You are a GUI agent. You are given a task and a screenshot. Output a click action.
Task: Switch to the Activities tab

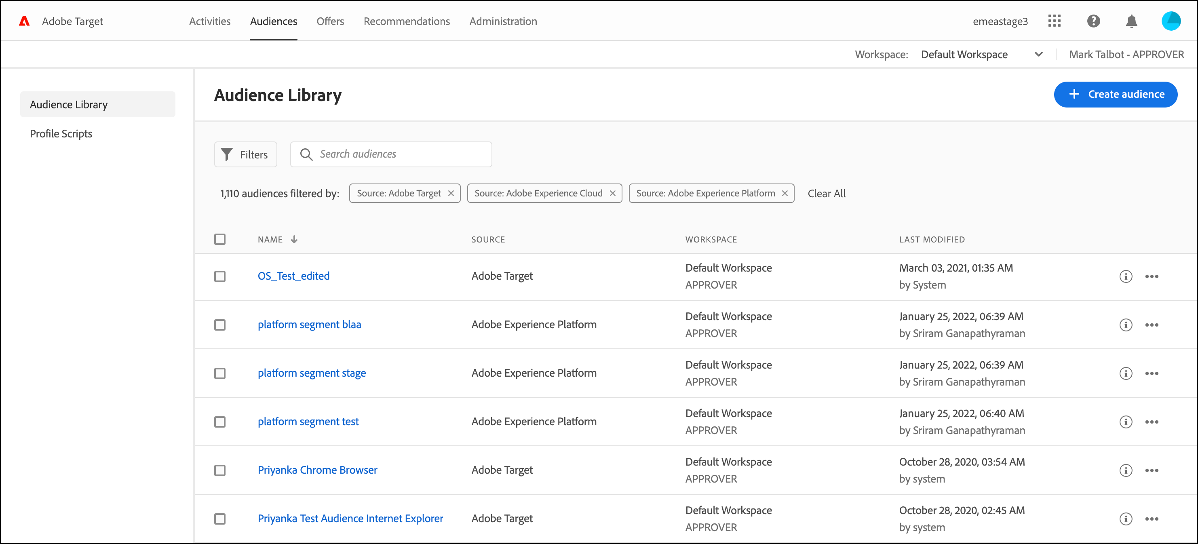pos(210,21)
